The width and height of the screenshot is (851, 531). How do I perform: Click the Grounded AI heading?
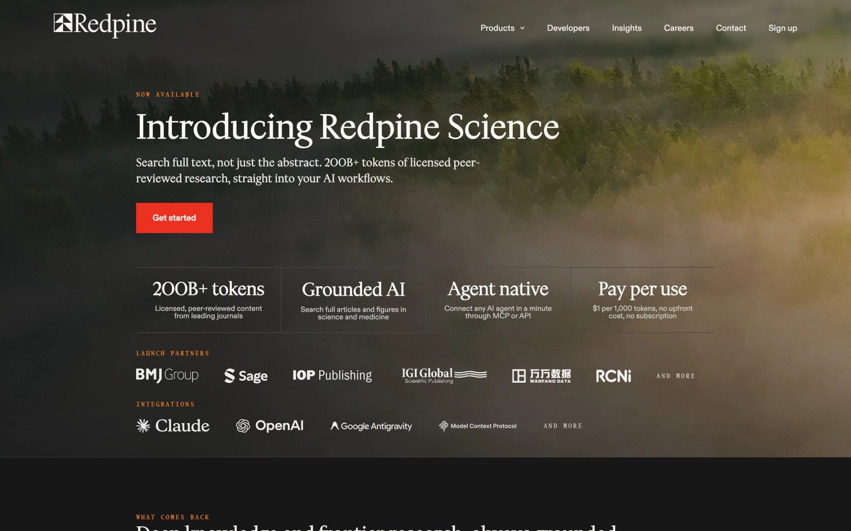pyautogui.click(x=353, y=289)
